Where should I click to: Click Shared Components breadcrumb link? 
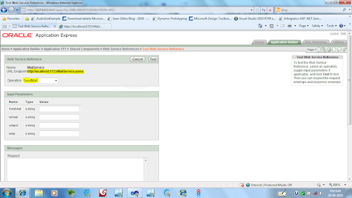[x=84, y=49]
